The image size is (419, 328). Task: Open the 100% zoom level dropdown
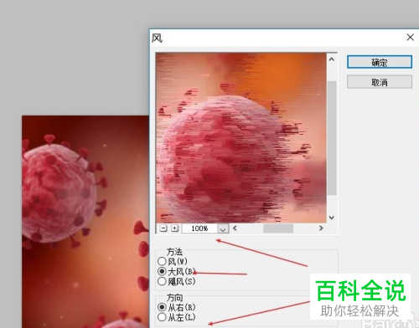pos(223,228)
